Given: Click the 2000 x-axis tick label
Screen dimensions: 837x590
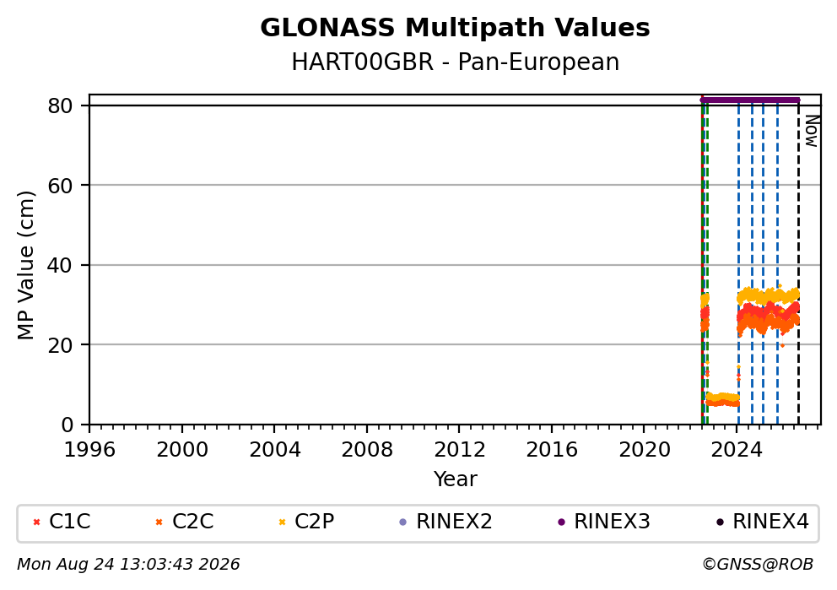Looking at the screenshot, I should [182, 450].
